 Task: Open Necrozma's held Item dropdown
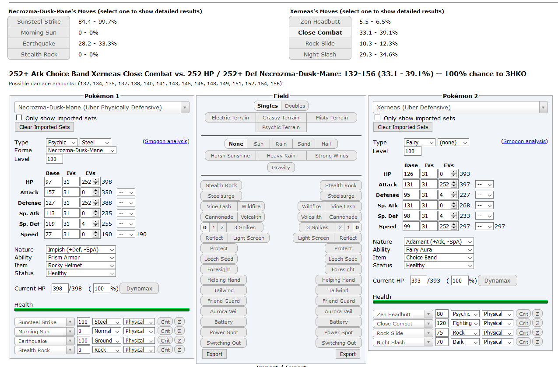[81, 265]
